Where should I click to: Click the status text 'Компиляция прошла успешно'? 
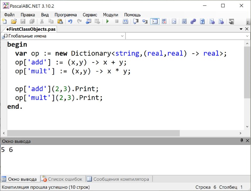(x=35, y=187)
